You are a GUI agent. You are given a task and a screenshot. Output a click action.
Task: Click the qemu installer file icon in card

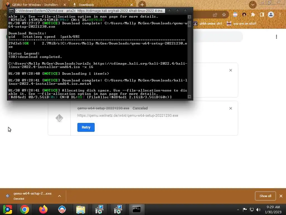(59, 118)
